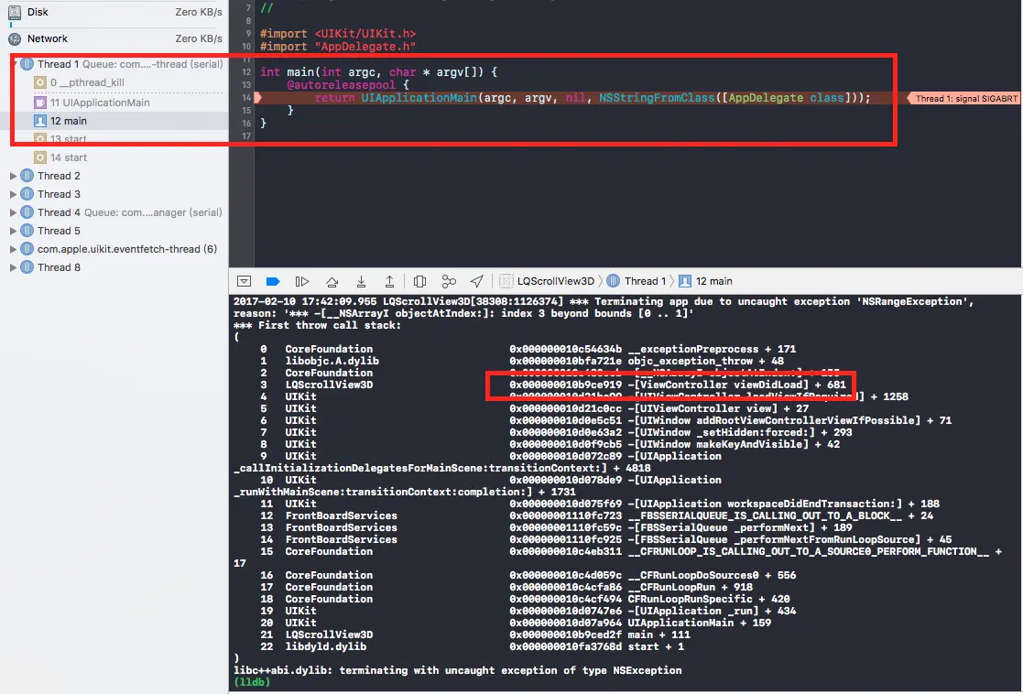
Task: Click the 'First throw call stack' console line
Action: [317, 325]
